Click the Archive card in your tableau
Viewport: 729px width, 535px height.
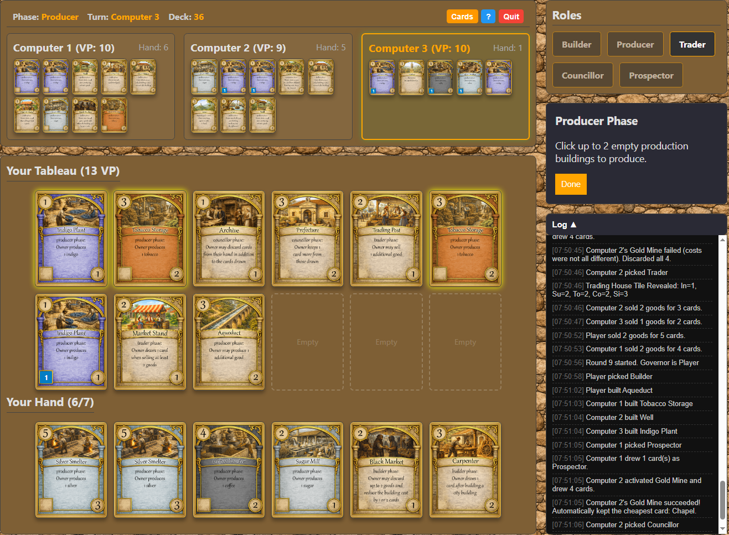(x=229, y=238)
